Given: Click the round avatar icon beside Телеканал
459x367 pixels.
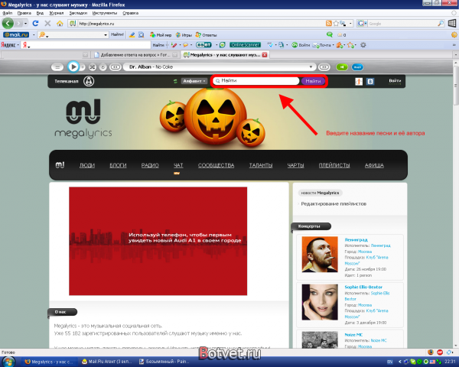Looking at the screenshot, I should 89,81.
